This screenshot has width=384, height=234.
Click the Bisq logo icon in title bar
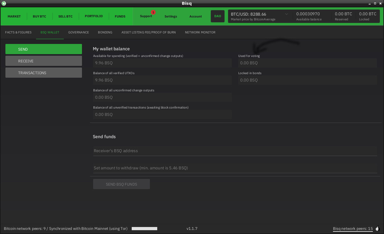point(4,4)
